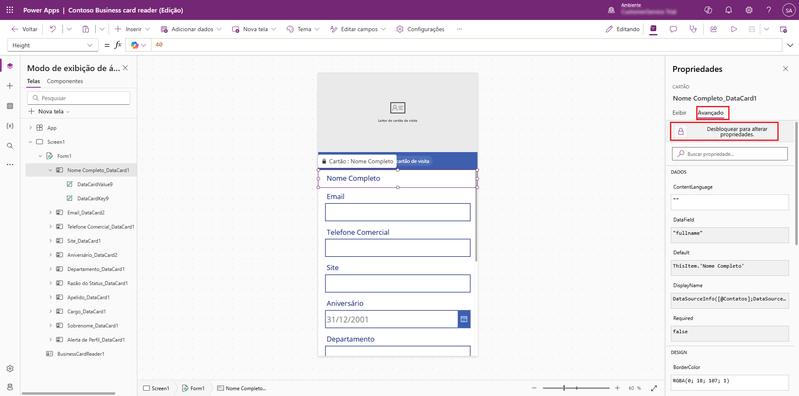Open the variables icon in sidebar
Screen dimensions: 799x396
point(10,126)
